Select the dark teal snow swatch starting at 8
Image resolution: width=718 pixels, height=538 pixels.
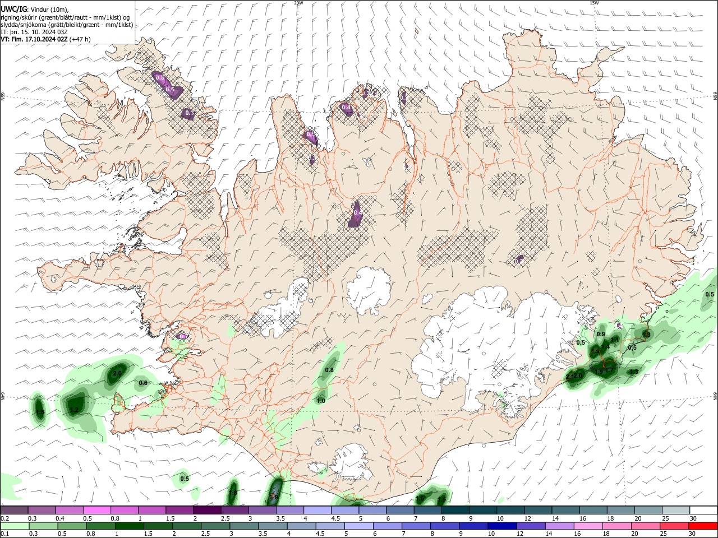[455, 511]
